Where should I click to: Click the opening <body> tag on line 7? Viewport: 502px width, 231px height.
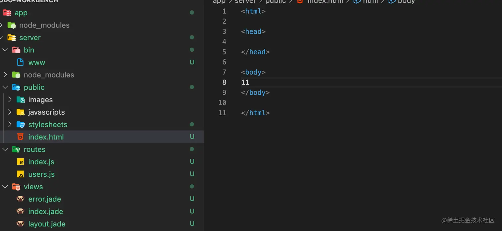tap(253, 72)
